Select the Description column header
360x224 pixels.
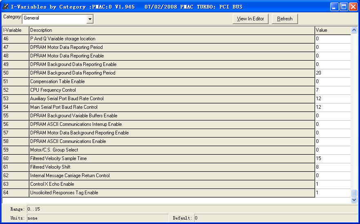[172, 30]
